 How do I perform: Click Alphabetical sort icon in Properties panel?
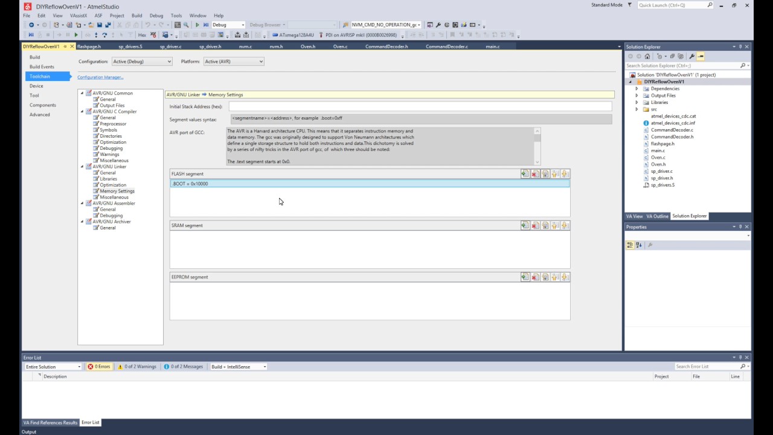pyautogui.click(x=639, y=245)
